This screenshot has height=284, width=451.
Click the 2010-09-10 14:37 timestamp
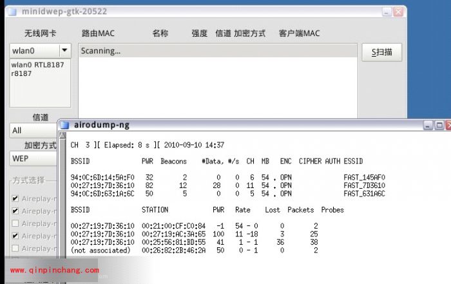coord(194,145)
